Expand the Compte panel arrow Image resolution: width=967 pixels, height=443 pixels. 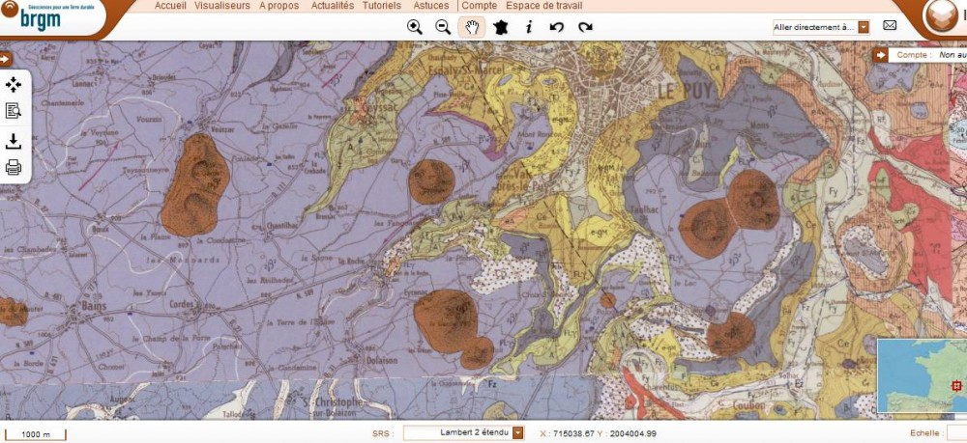click(x=880, y=55)
